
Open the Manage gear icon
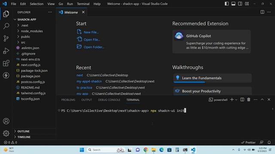tap(6, 133)
